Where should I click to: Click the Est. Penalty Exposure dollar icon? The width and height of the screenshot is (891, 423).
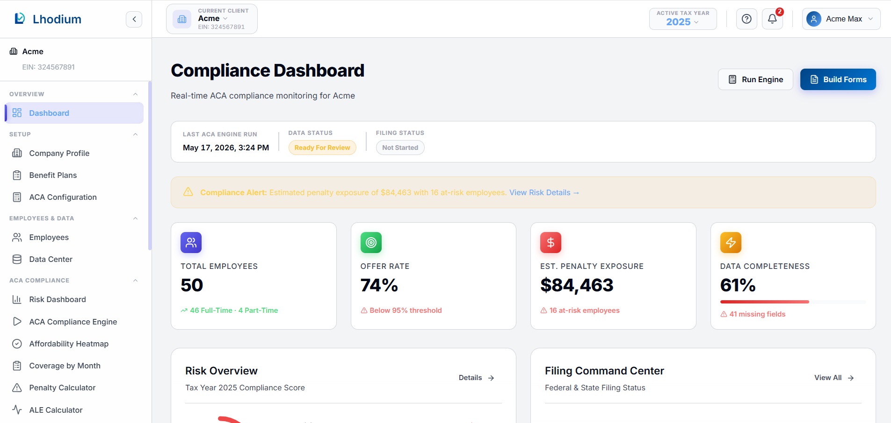[x=551, y=242]
